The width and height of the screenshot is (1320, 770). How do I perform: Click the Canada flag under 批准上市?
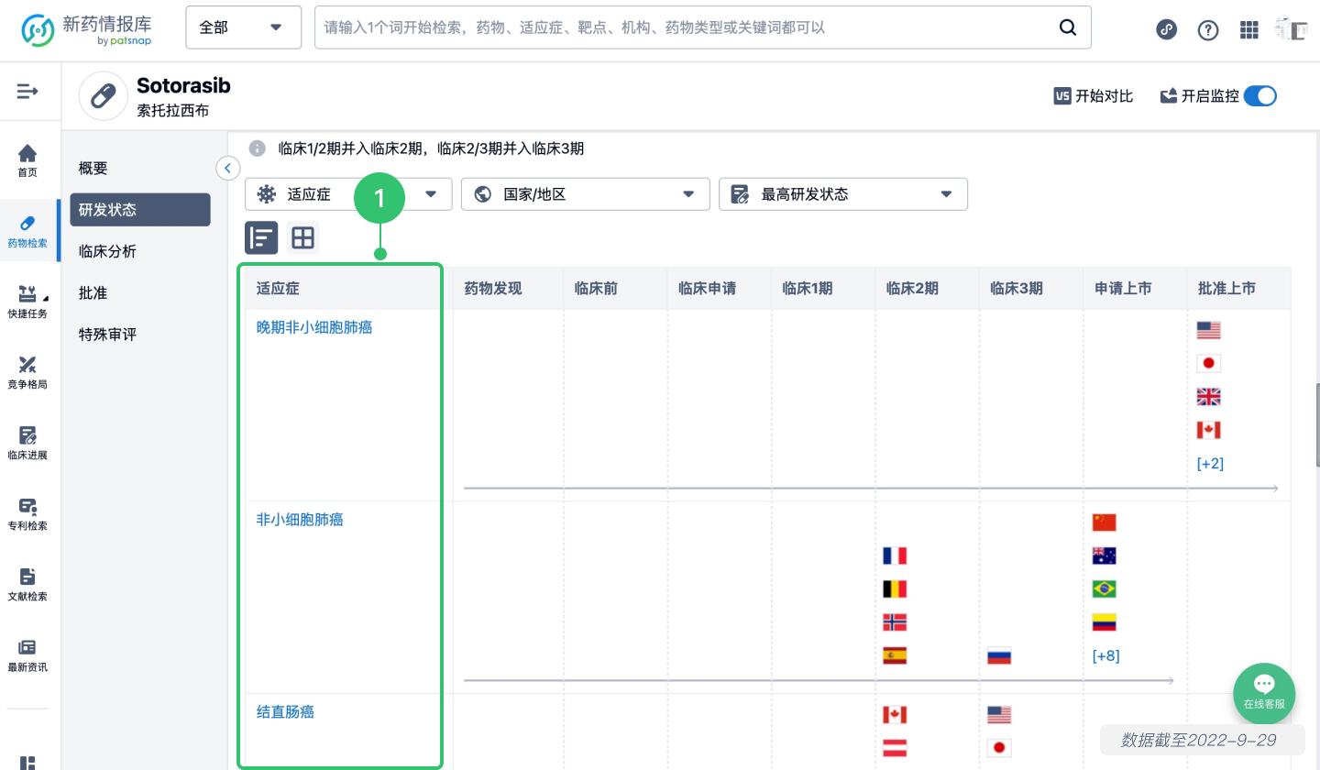[1209, 430]
